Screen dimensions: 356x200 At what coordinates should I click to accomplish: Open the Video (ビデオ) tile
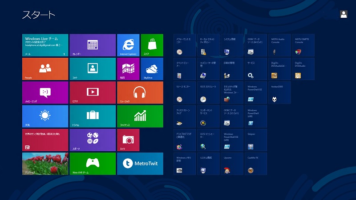(93, 92)
